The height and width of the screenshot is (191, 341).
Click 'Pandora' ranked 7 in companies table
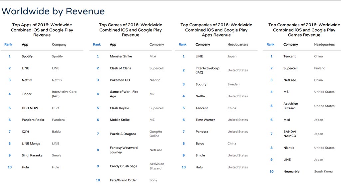coord(202,132)
